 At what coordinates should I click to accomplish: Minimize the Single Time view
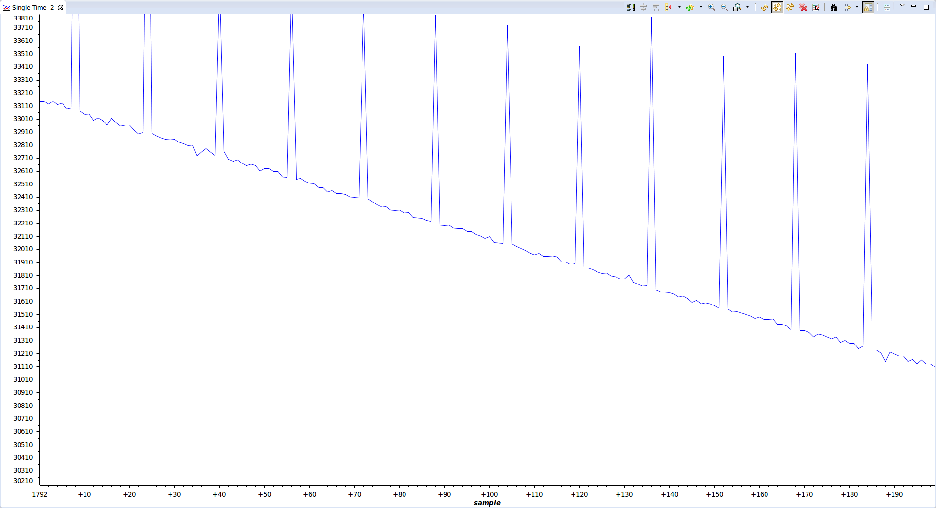click(914, 6)
